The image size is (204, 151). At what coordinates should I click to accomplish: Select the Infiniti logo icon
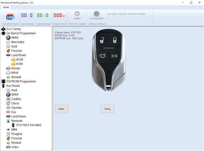8,73
